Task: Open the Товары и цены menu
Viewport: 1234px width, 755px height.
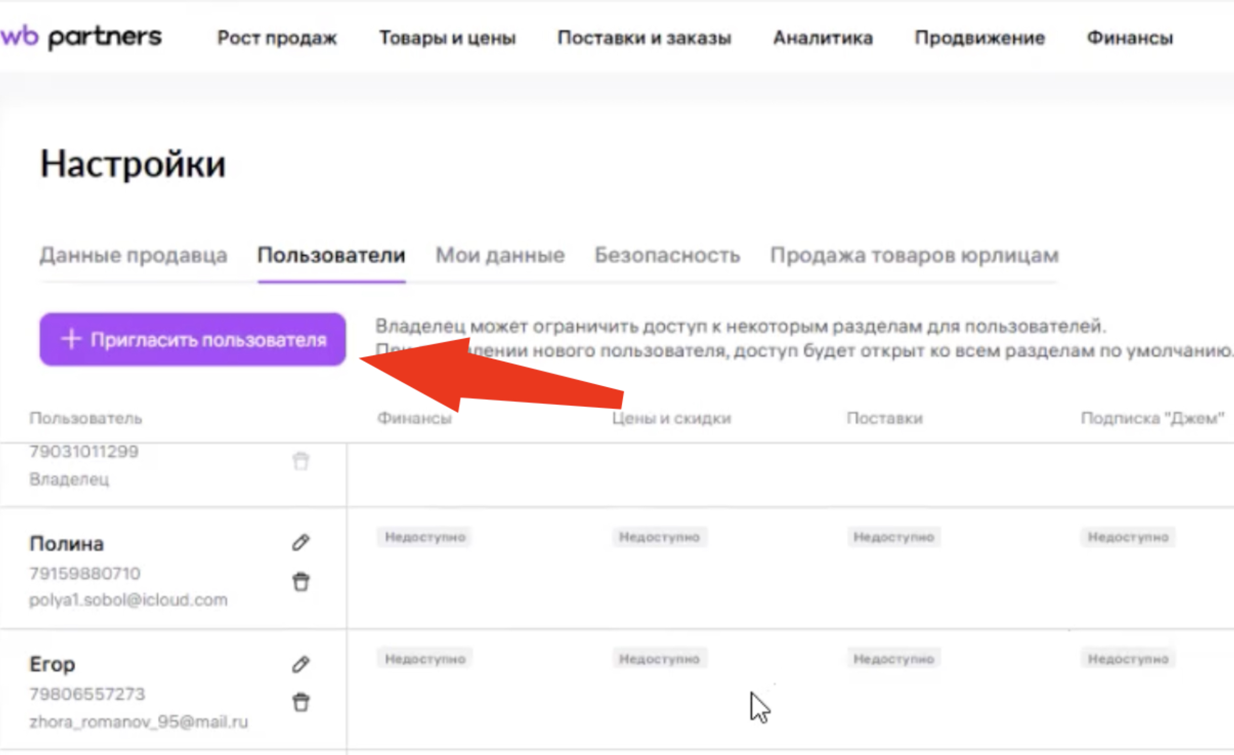Action: pos(448,38)
